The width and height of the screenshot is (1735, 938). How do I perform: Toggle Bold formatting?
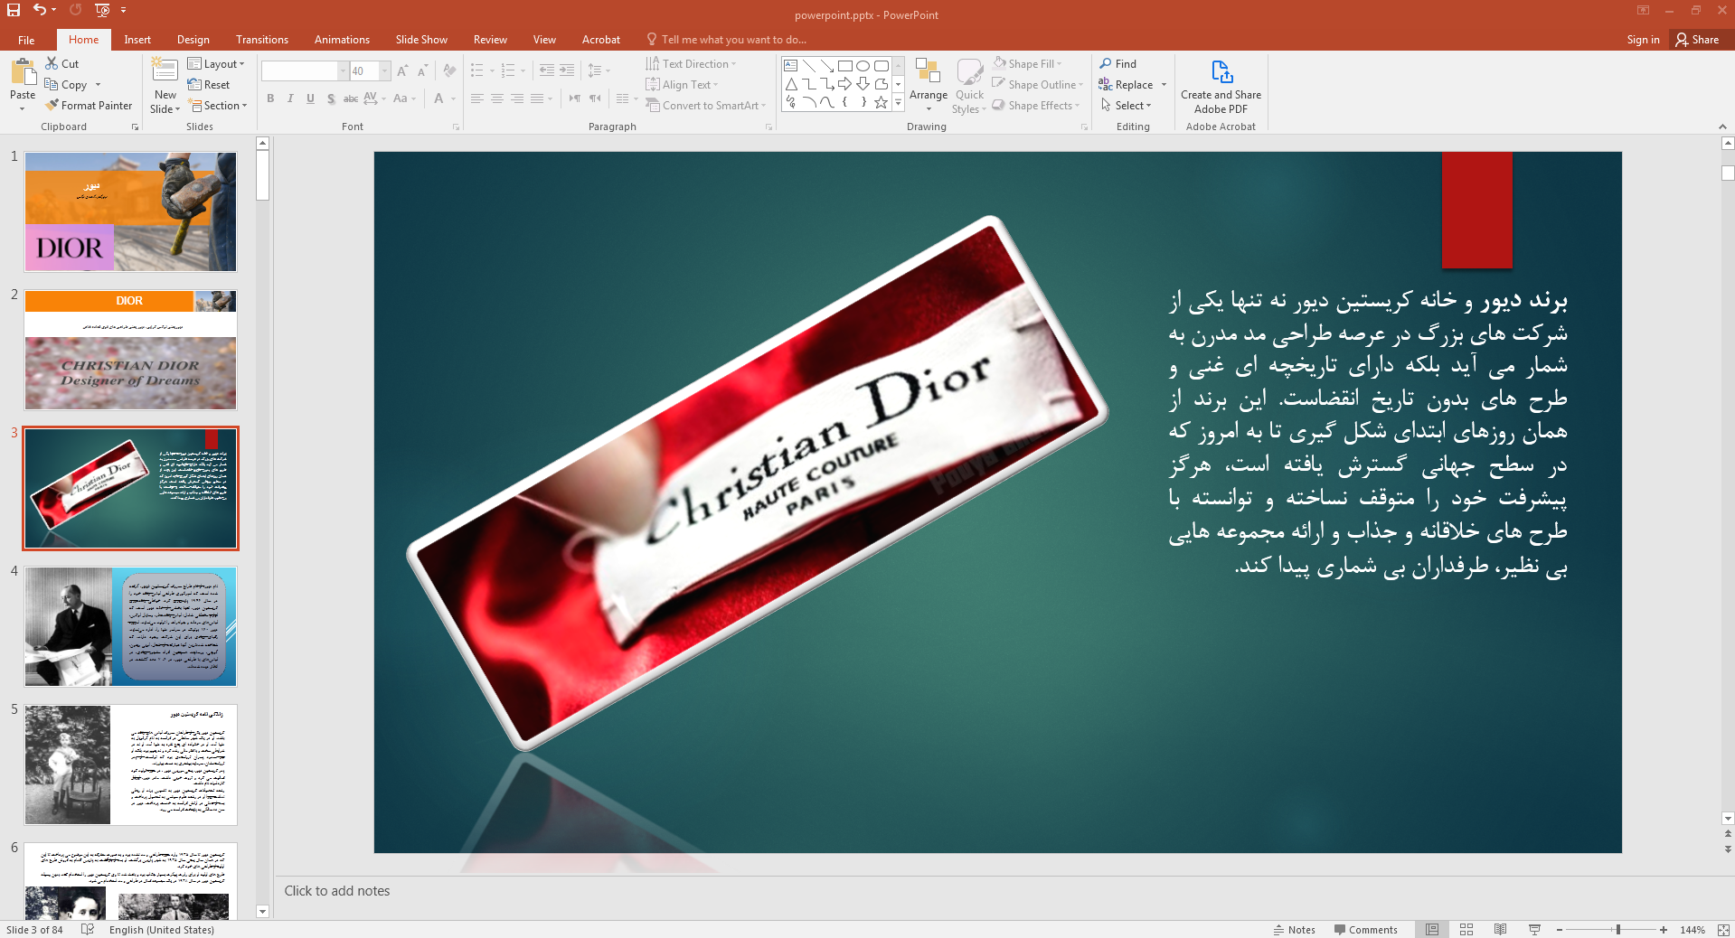coord(270,98)
